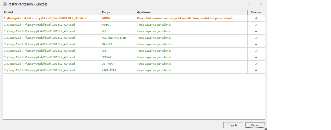The height and width of the screenshot is (130, 331).
Task: Select the ARKA part name cell
Action: [x=106, y=18]
